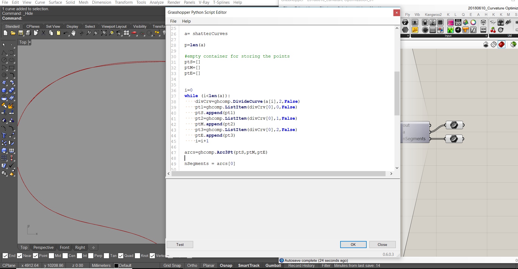Open the Top viewport dropdown arrow
The height and width of the screenshot is (269, 518).
click(30, 42)
